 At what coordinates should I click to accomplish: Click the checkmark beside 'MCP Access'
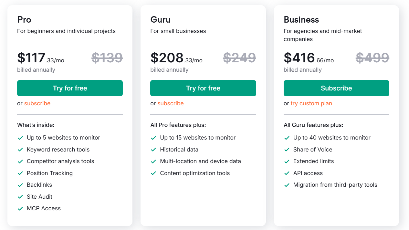(20, 208)
